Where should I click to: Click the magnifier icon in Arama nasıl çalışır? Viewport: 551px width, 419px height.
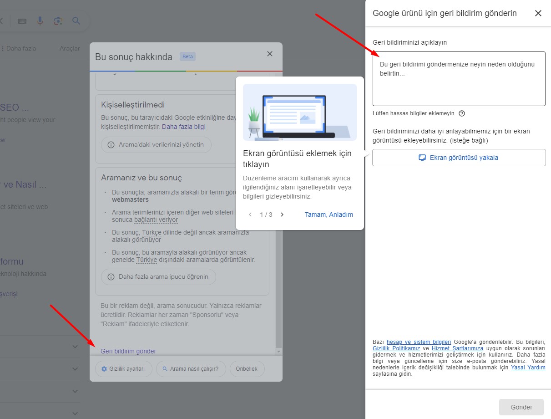(x=165, y=369)
